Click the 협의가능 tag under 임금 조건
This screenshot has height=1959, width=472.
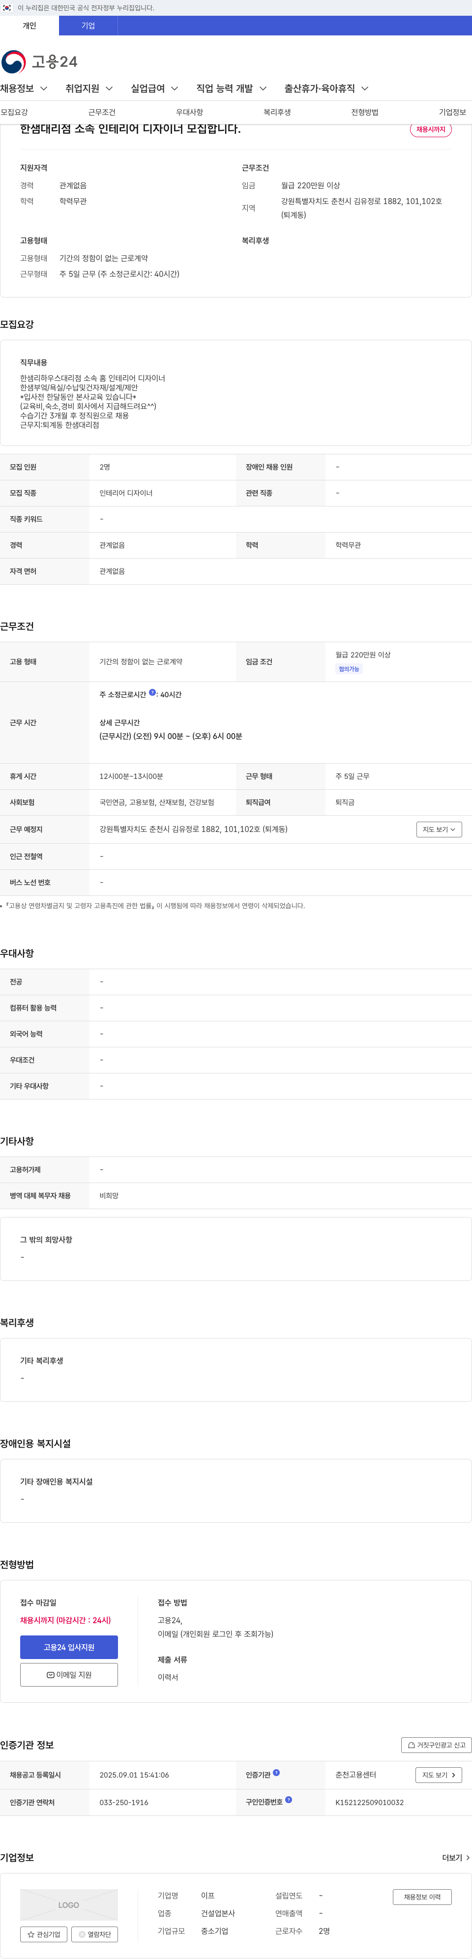pyautogui.click(x=349, y=669)
